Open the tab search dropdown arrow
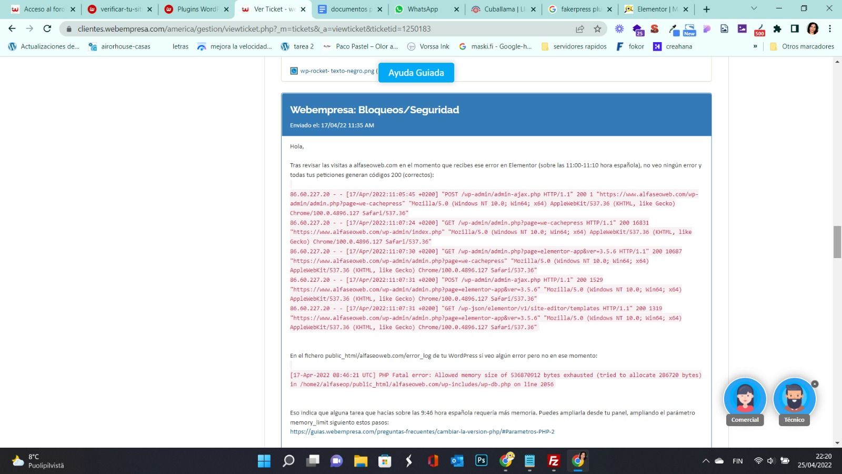Viewport: 842px width, 474px height. pyautogui.click(x=754, y=8)
